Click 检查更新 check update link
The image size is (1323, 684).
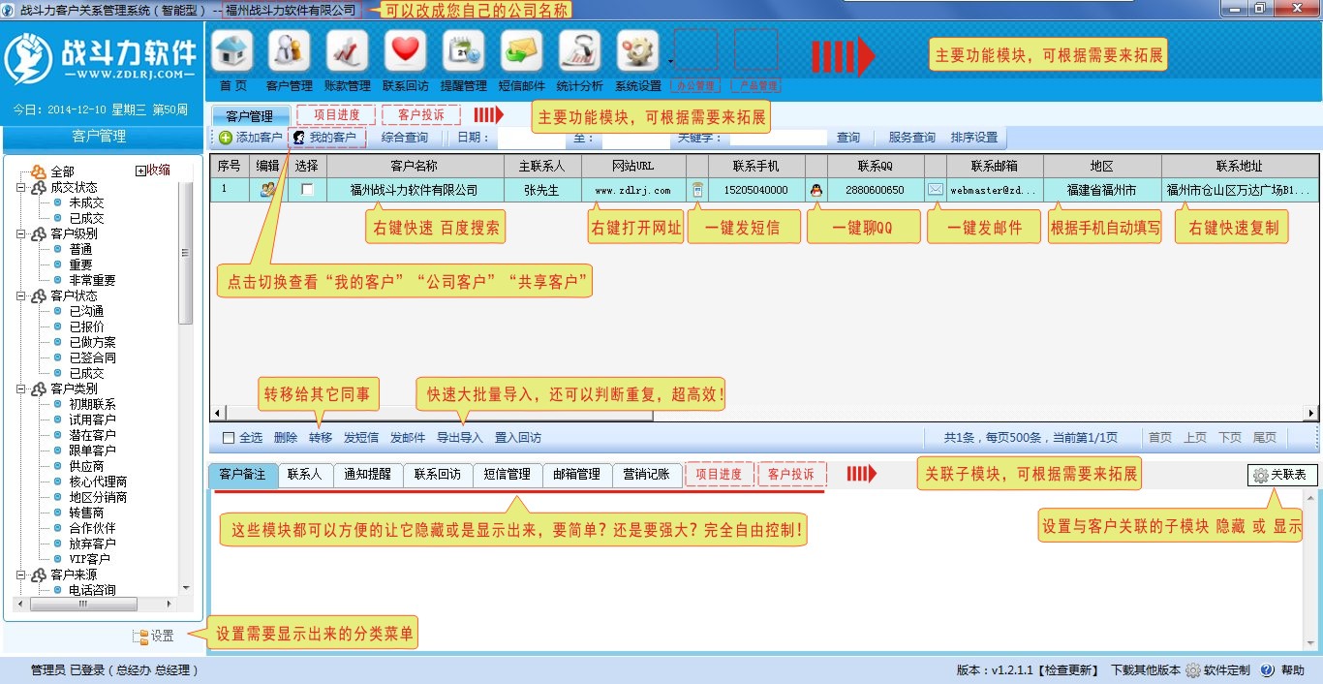pyautogui.click(x=1068, y=670)
